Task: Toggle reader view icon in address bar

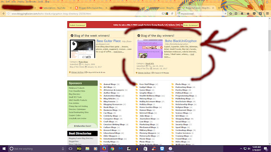Action: (x=163, y=14)
